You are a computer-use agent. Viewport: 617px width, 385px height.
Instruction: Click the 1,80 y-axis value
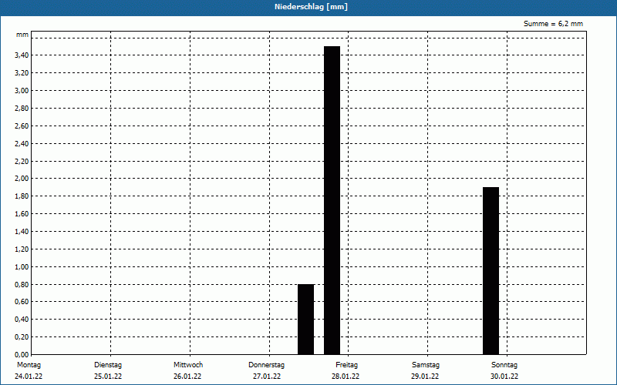coord(22,196)
